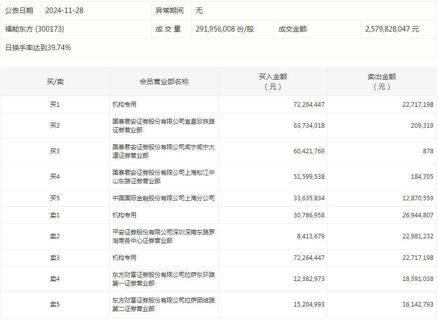The image size is (438, 320).
Task: Click the announcement date 2024-11-28
Action: pyautogui.click(x=64, y=11)
